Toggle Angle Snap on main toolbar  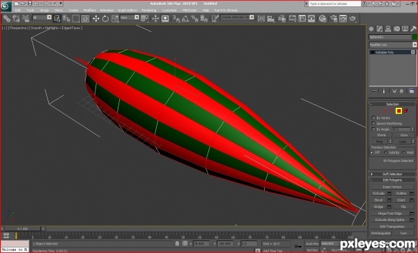pos(185,18)
